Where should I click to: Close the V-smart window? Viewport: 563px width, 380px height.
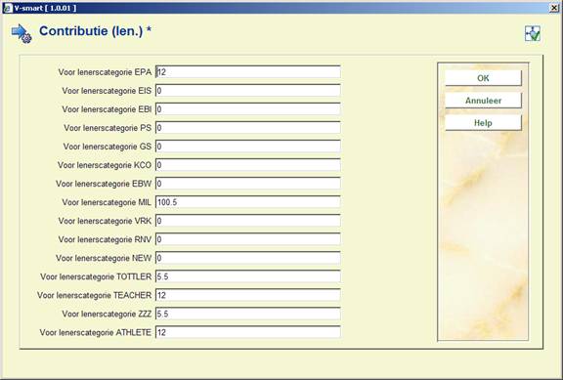(x=554, y=8)
